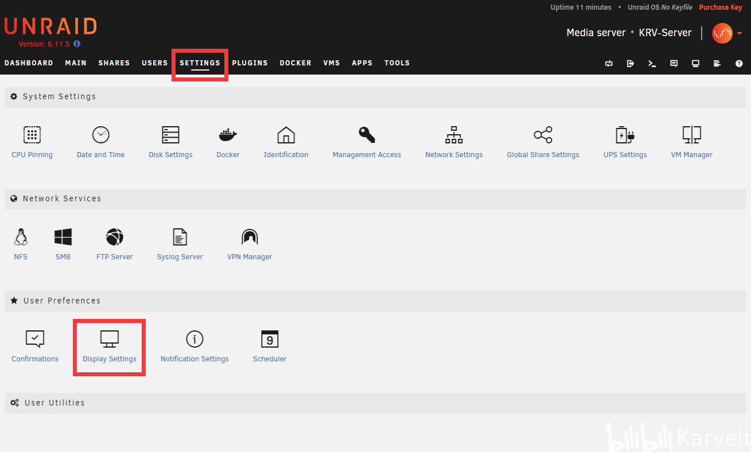Select the Settings tab

pyautogui.click(x=200, y=63)
